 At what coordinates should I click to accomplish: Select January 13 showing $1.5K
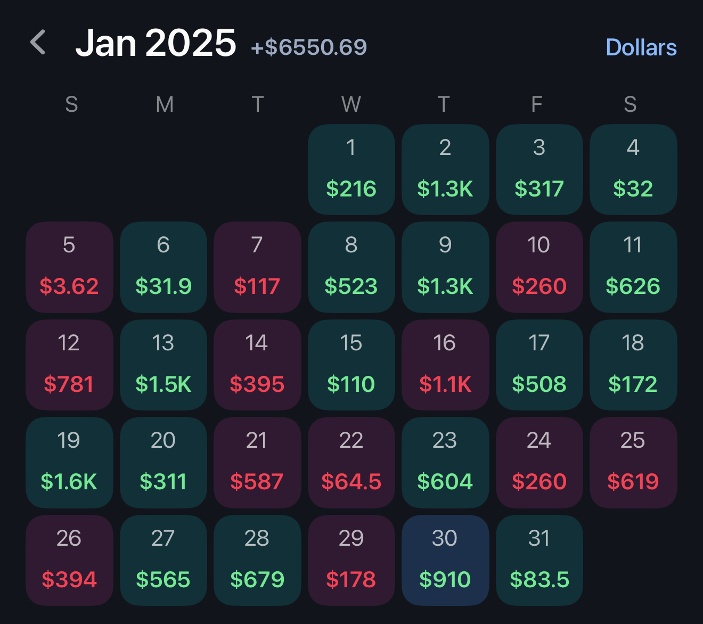(x=163, y=365)
